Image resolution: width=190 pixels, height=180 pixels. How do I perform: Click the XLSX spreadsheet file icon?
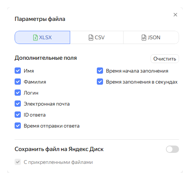pos(35,37)
